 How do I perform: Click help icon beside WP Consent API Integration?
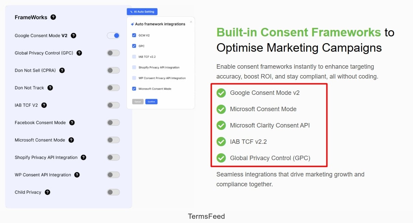pyautogui.click(x=77, y=175)
